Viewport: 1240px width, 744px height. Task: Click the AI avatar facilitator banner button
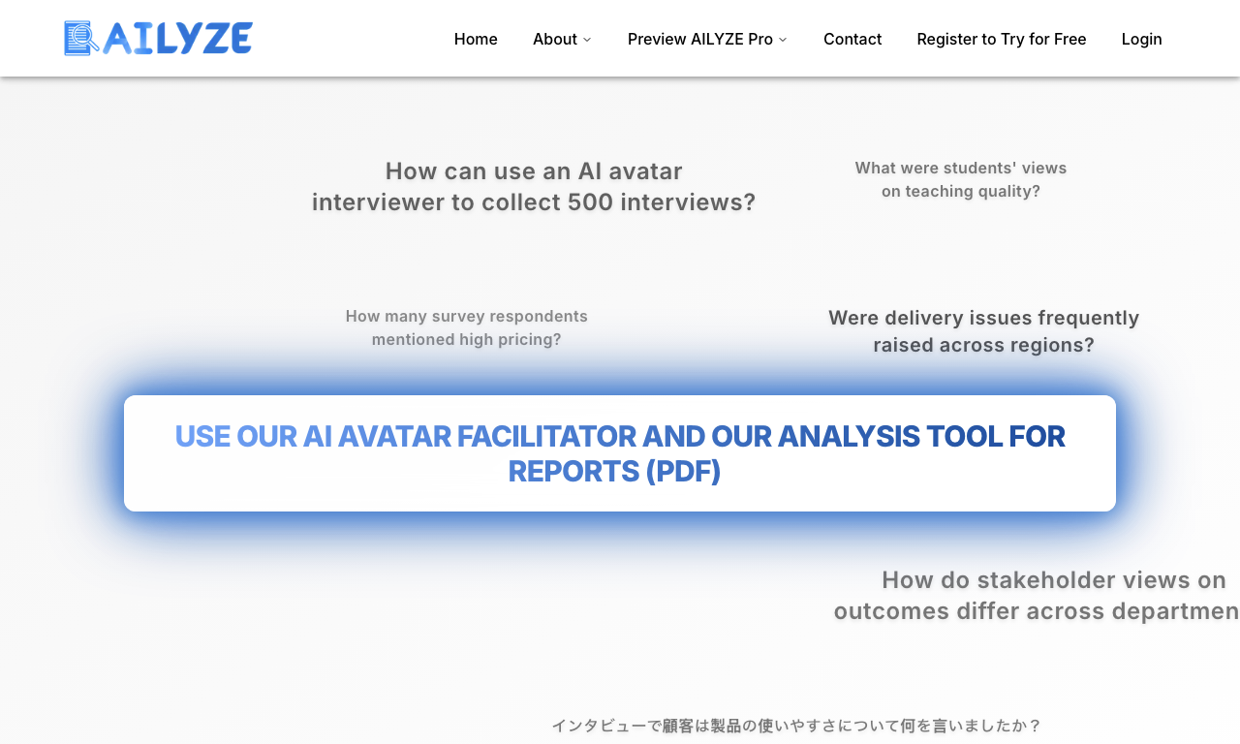pos(620,453)
